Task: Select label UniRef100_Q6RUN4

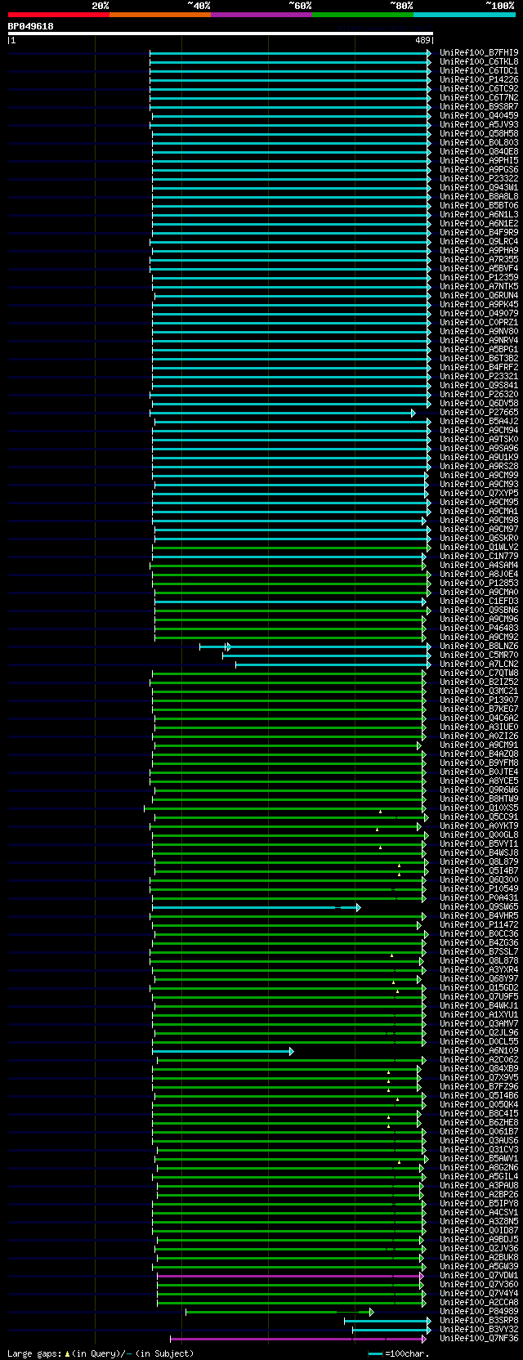Action: click(479, 295)
